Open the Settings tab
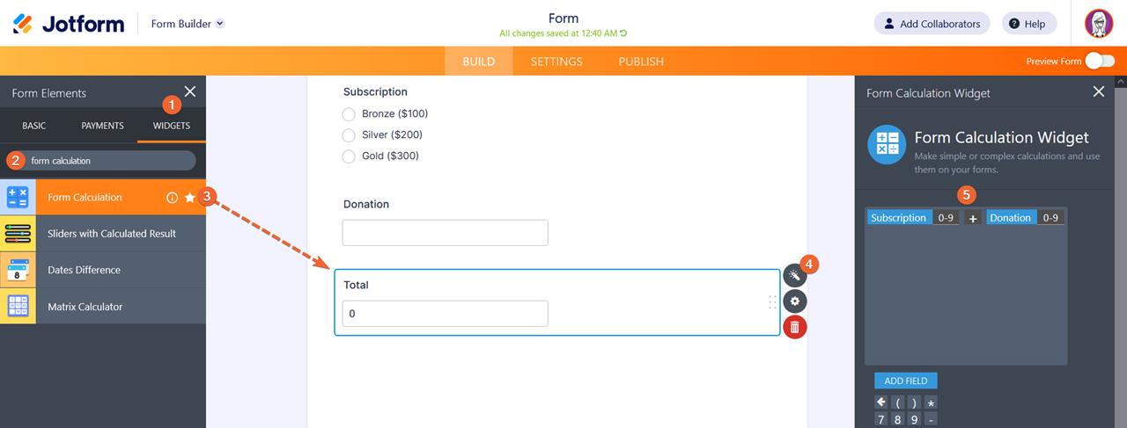Screen dimensions: 1127x428 point(556,62)
